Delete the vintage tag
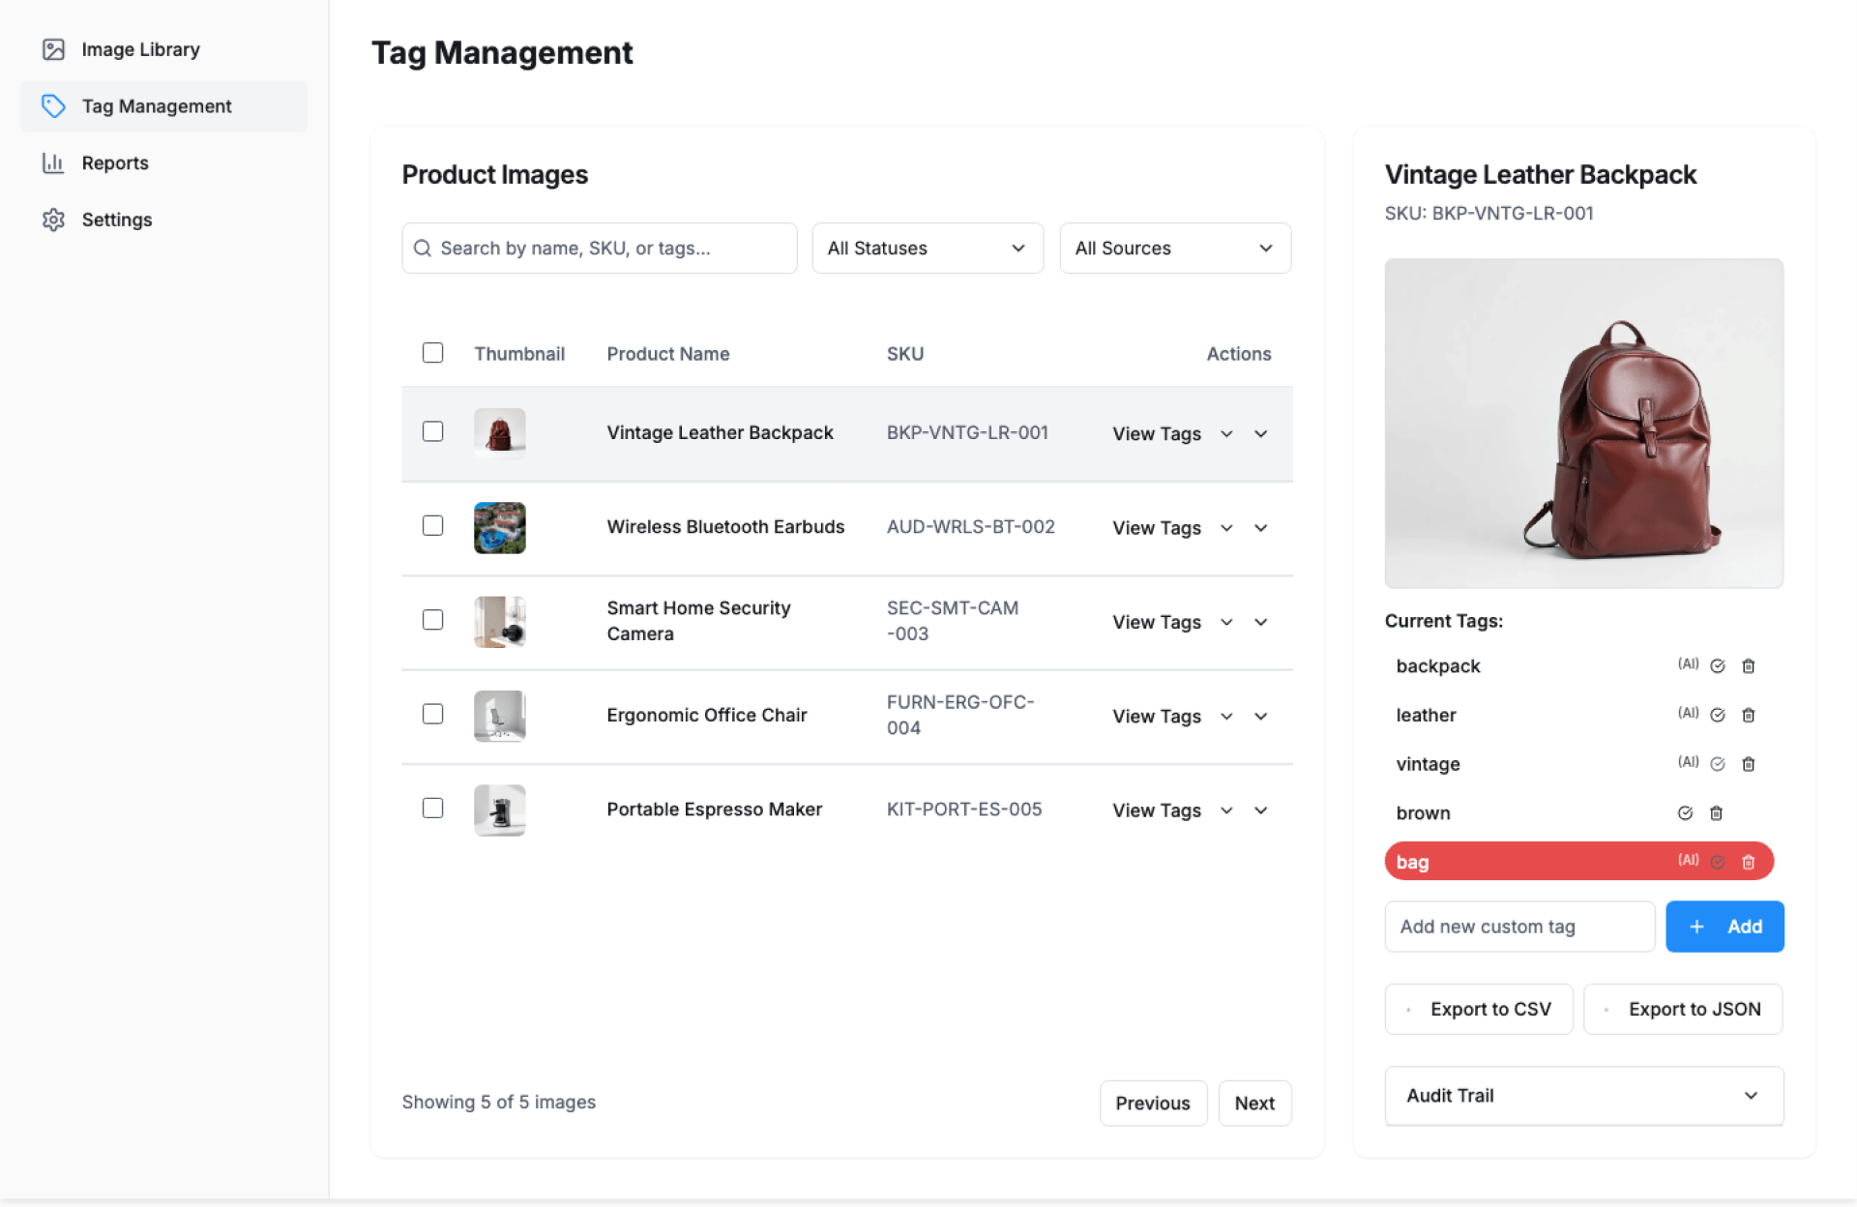This screenshot has height=1207, width=1857. coord(1748,764)
